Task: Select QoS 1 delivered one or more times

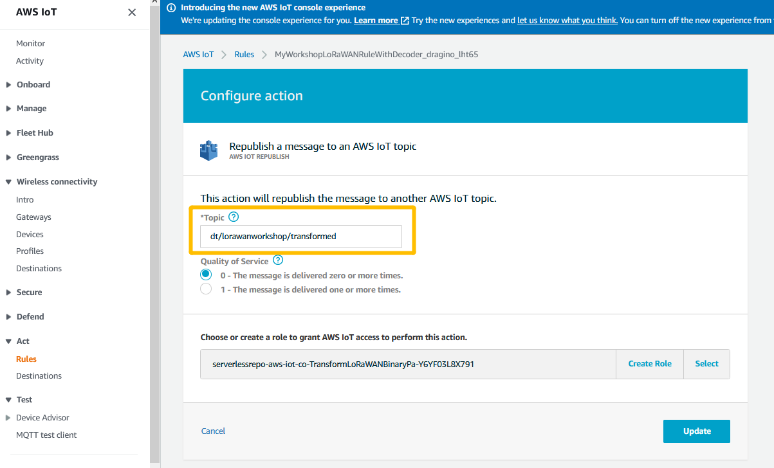Action: (206, 289)
